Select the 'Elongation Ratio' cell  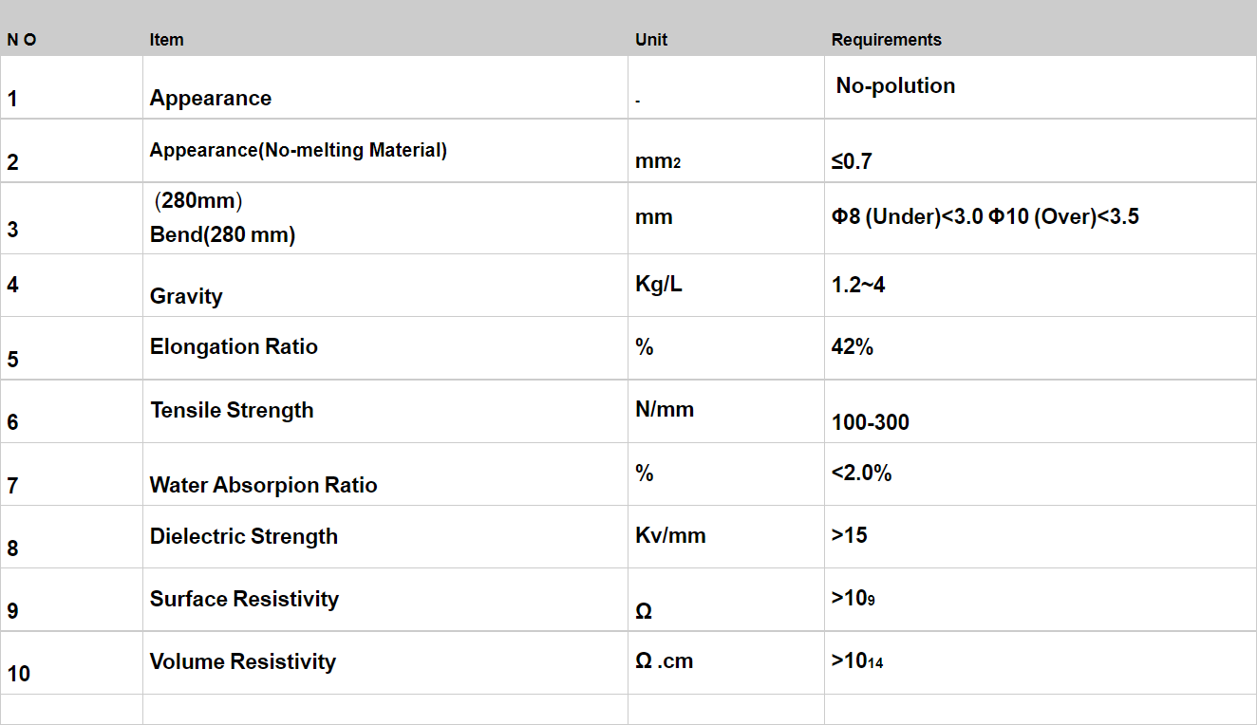click(x=385, y=348)
